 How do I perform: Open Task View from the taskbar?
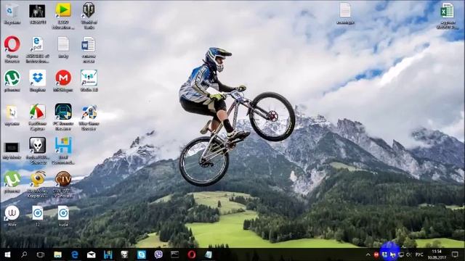click(41, 254)
